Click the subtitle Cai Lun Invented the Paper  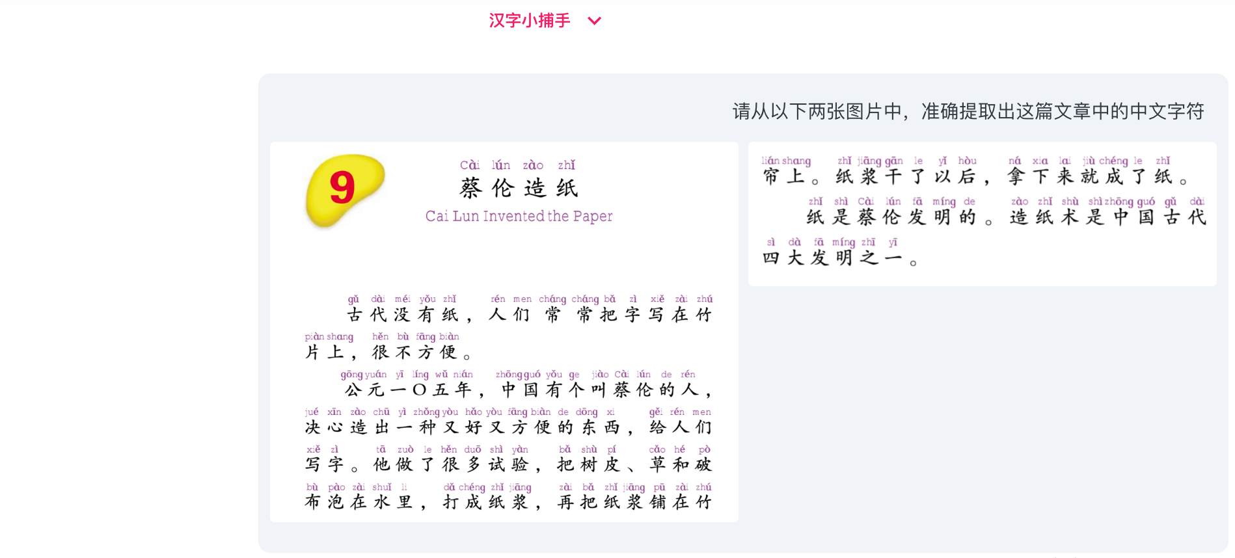(519, 216)
